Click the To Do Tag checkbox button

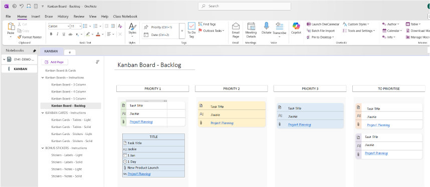[x=191, y=30]
